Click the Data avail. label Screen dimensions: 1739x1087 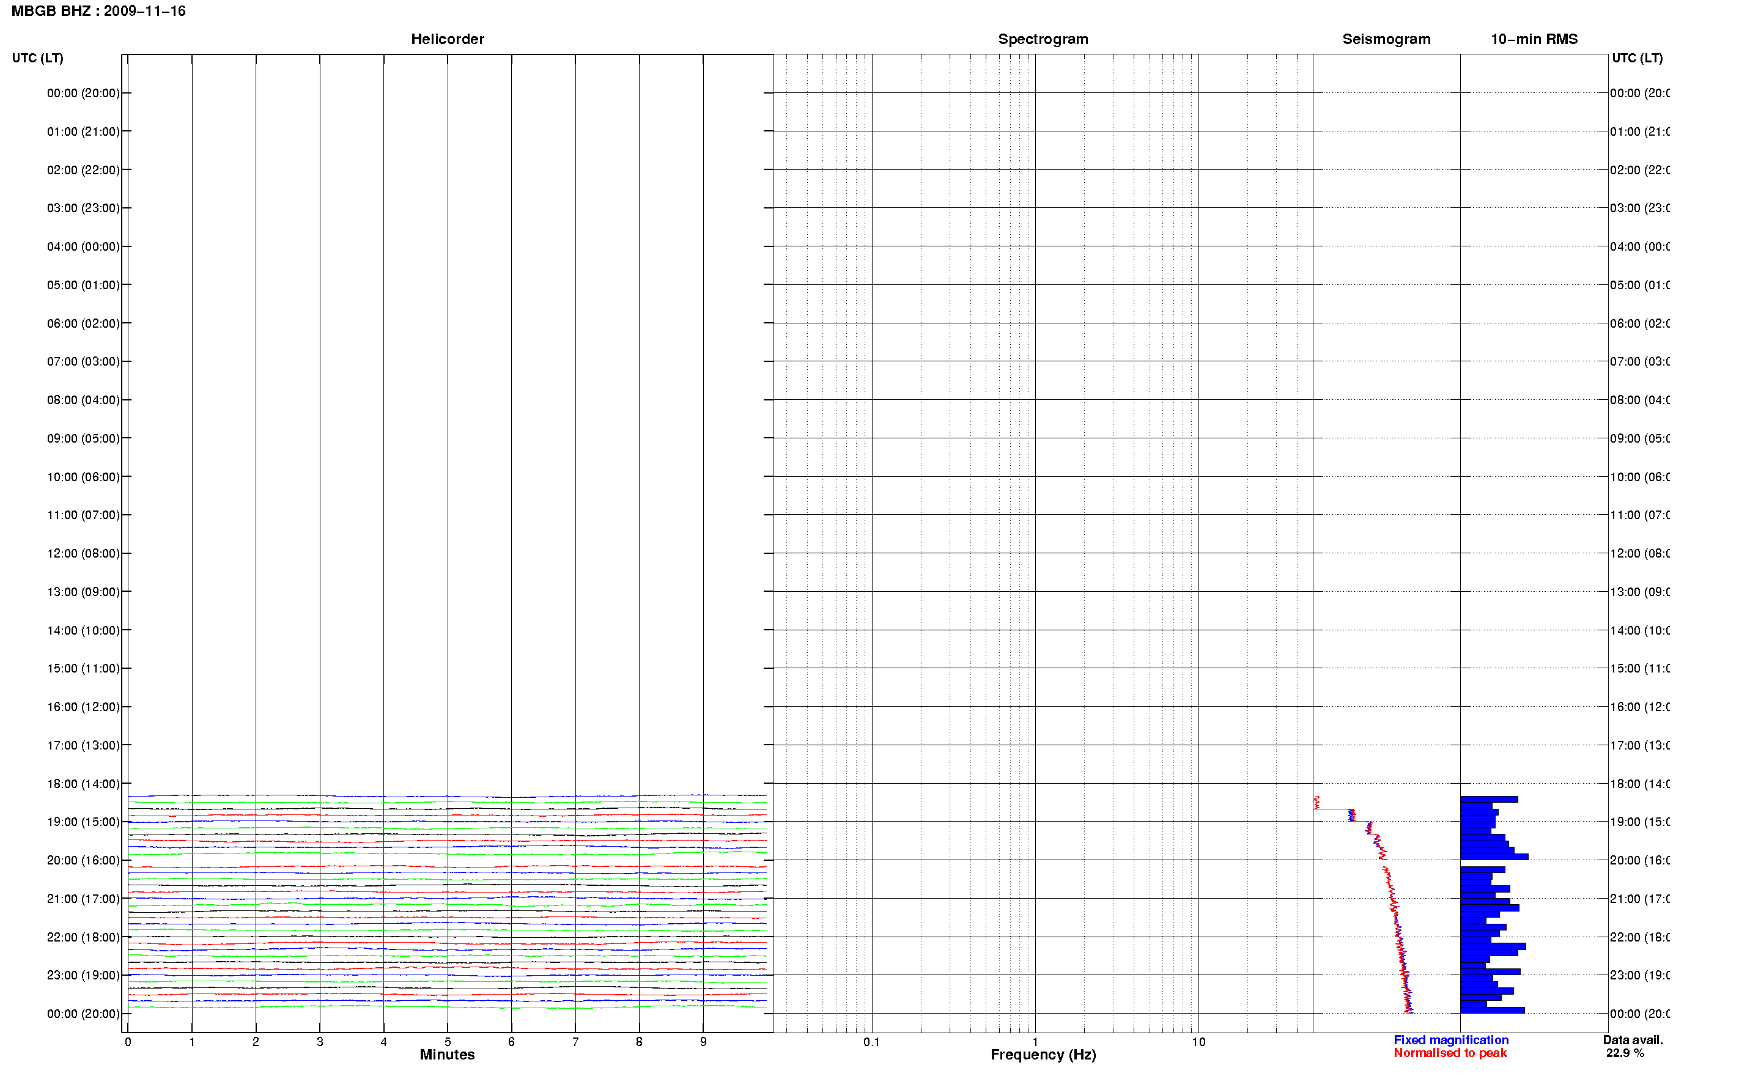click(1633, 1039)
